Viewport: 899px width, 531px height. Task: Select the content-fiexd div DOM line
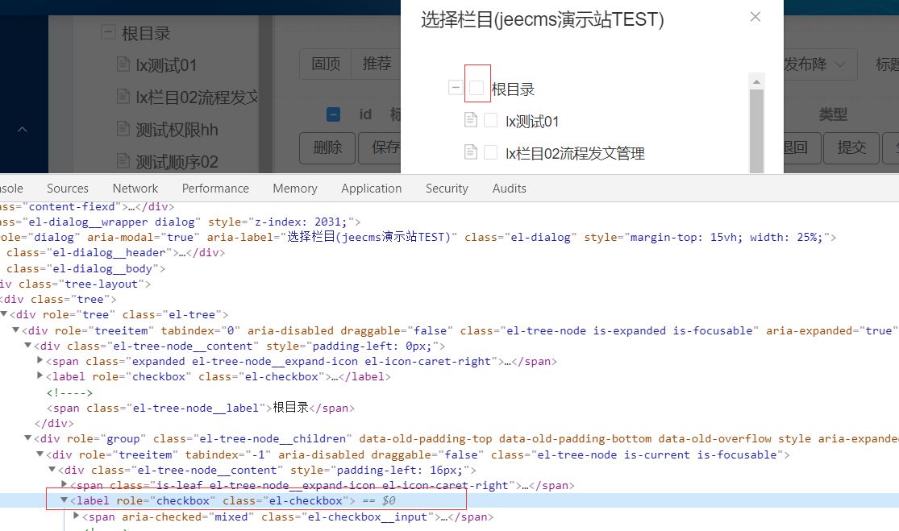click(x=87, y=207)
